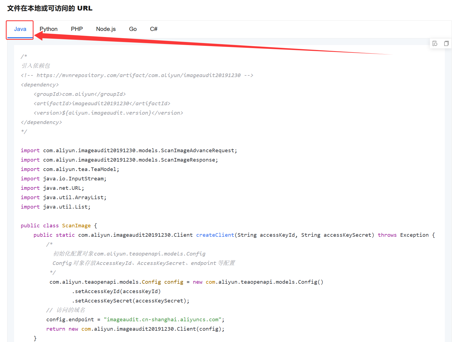Click the imageaudit.cn-shanghai.aliyuncs.com endpoint string
Screen dimensions: 452x342
(163, 319)
